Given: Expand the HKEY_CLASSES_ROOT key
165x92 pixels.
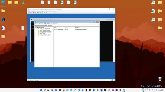Looking at the screenshot, I should click(37, 29).
